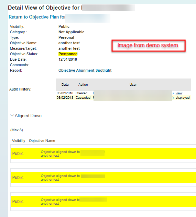The width and height of the screenshot is (196, 217).
Task: Click the Cascaded audit history entry
Action: click(x=83, y=98)
